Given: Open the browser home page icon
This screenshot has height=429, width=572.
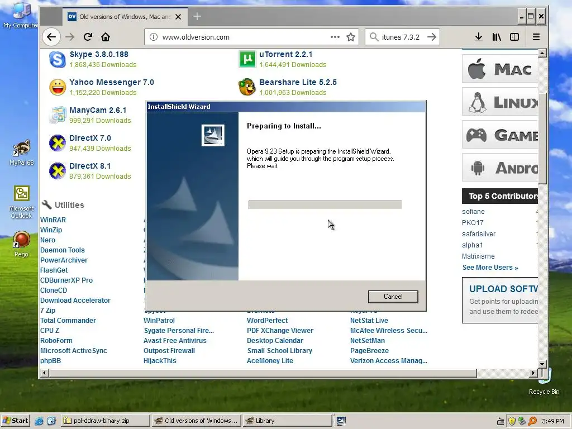Looking at the screenshot, I should pyautogui.click(x=106, y=37).
